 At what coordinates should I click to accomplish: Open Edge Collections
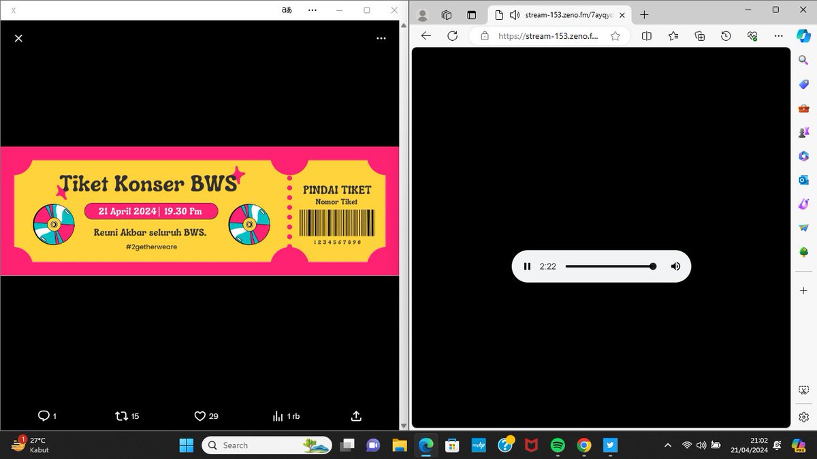coord(699,36)
